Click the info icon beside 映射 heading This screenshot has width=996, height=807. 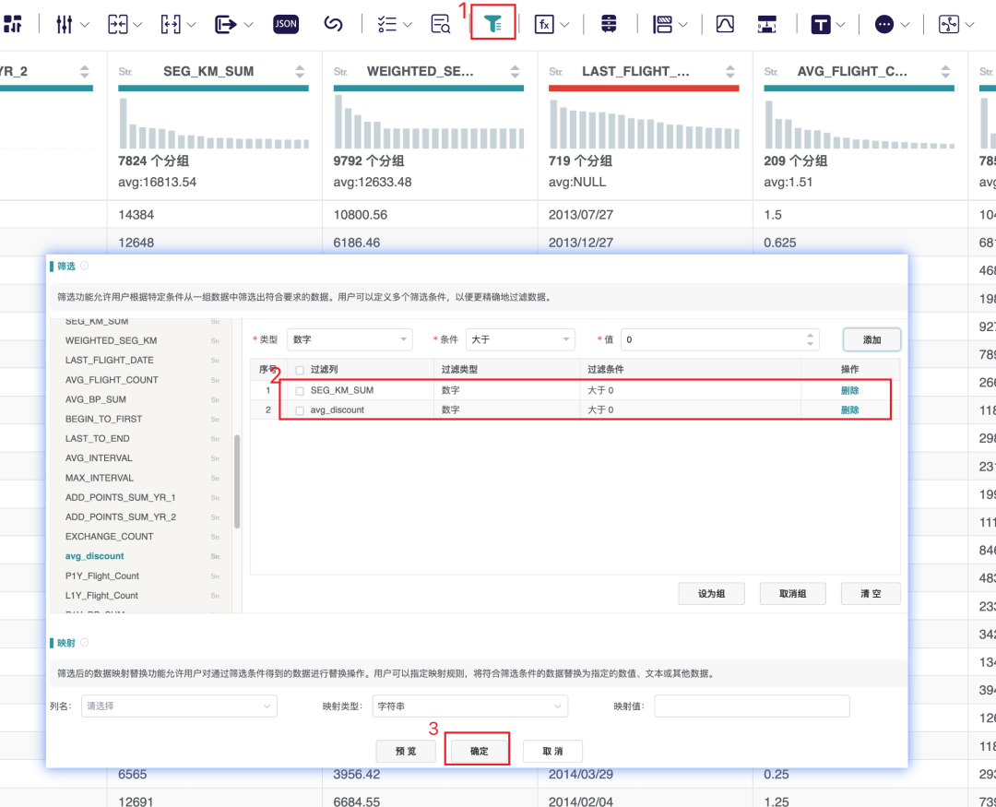[85, 643]
